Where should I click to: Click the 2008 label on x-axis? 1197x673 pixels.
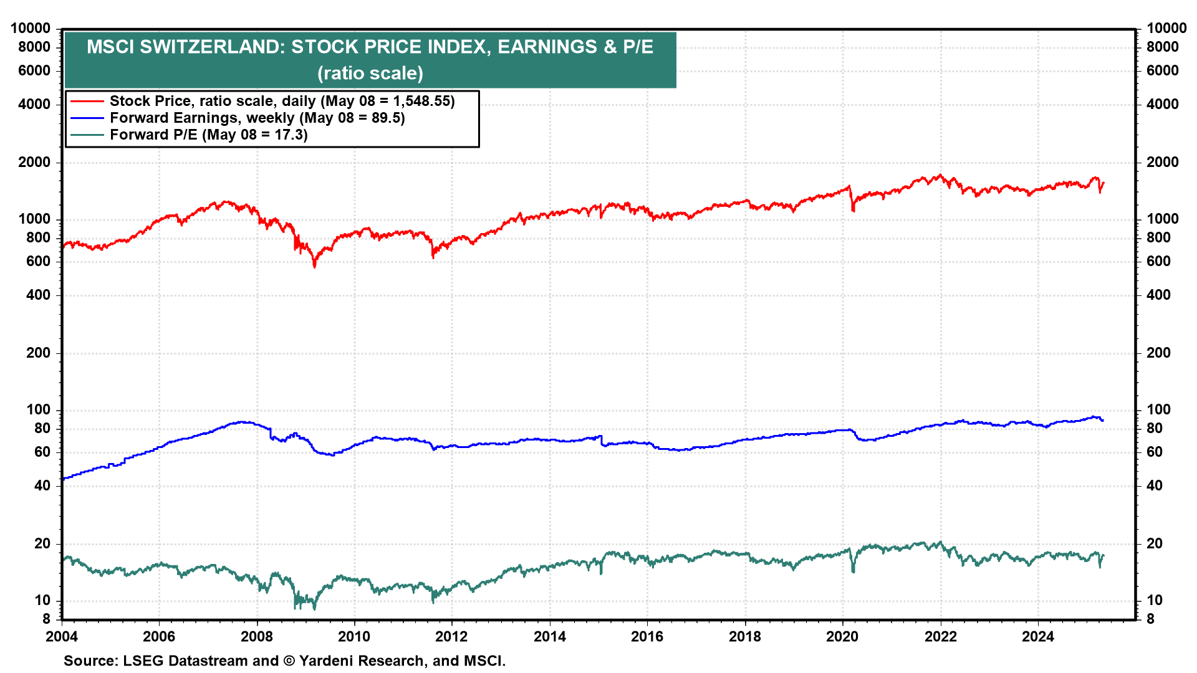257,636
